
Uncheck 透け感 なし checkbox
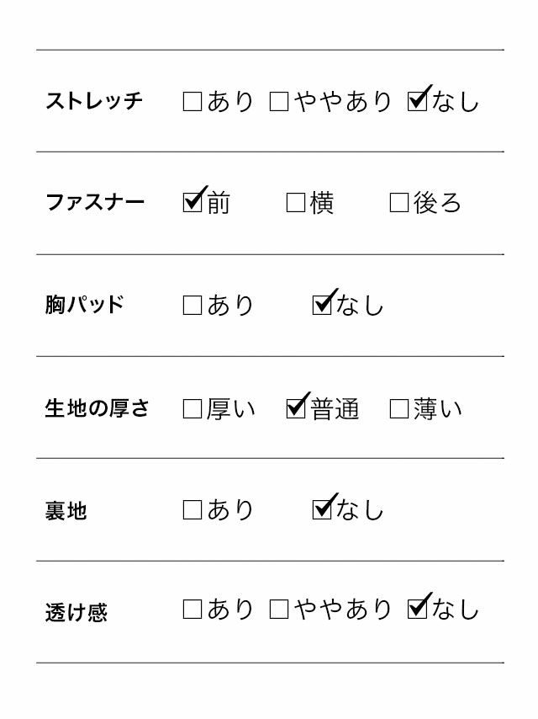click(x=417, y=610)
